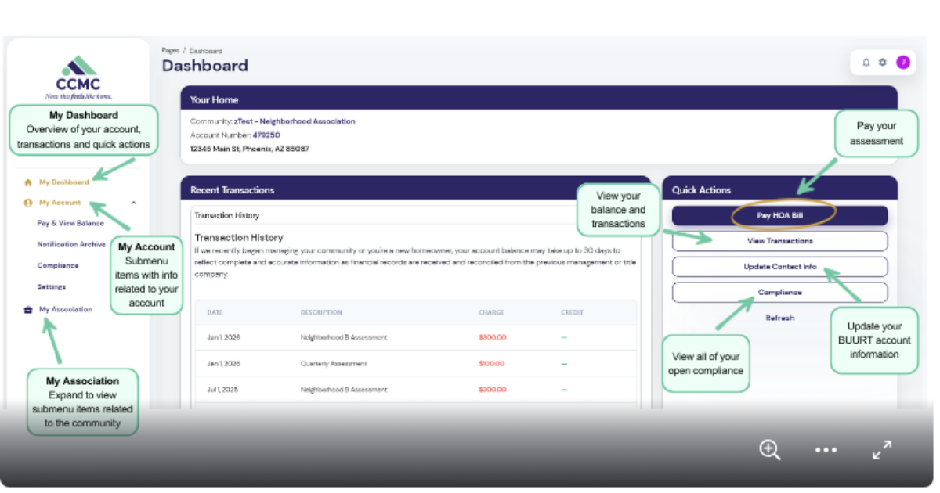Select My Account in sidebar

pyautogui.click(x=60, y=203)
